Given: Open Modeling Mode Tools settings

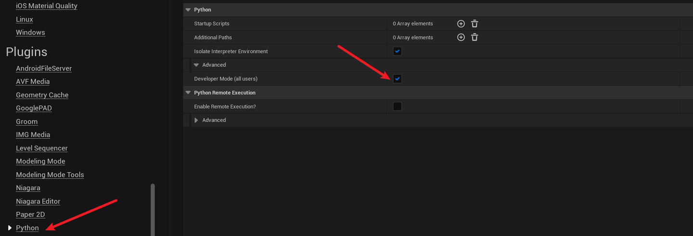Looking at the screenshot, I should (x=50, y=175).
